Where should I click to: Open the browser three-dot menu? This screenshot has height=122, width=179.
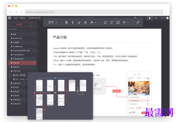click(166, 12)
